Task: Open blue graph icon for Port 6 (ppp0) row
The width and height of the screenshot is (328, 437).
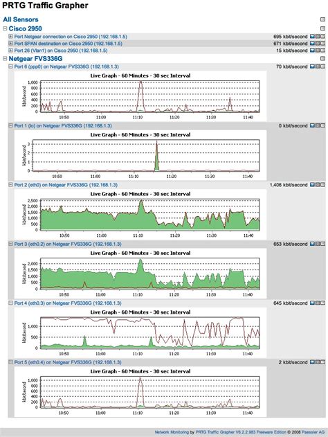Action: 312,66
